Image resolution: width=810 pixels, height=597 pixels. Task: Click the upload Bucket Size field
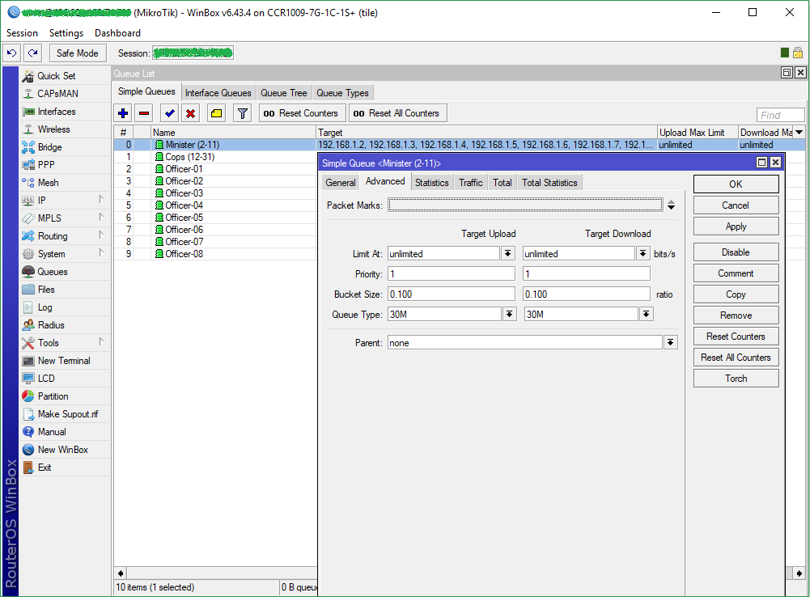click(452, 294)
